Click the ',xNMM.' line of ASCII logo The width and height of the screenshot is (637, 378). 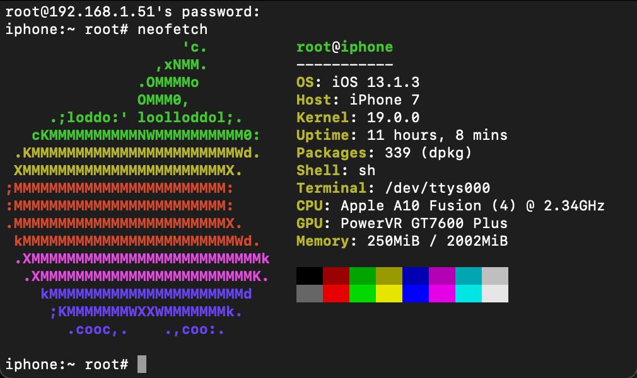(182, 64)
